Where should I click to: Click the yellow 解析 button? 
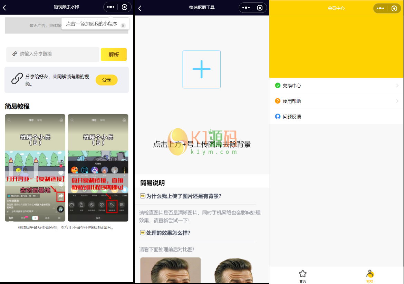coord(114,54)
